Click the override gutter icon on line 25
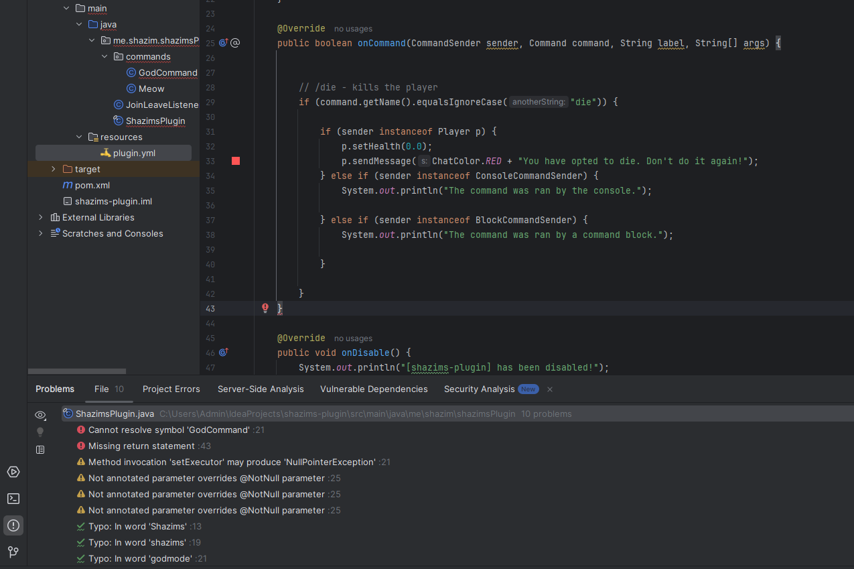The width and height of the screenshot is (854, 569). point(224,44)
